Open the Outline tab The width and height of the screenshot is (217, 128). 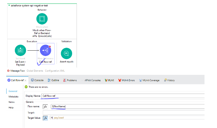point(53,80)
